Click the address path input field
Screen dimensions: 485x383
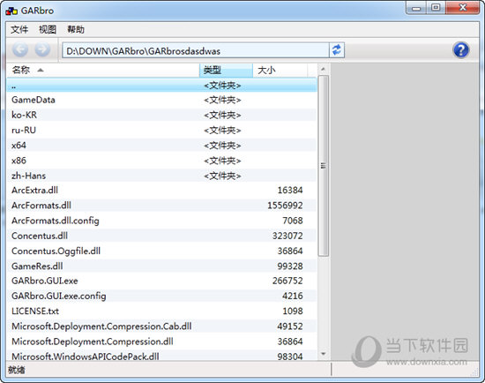pos(196,50)
